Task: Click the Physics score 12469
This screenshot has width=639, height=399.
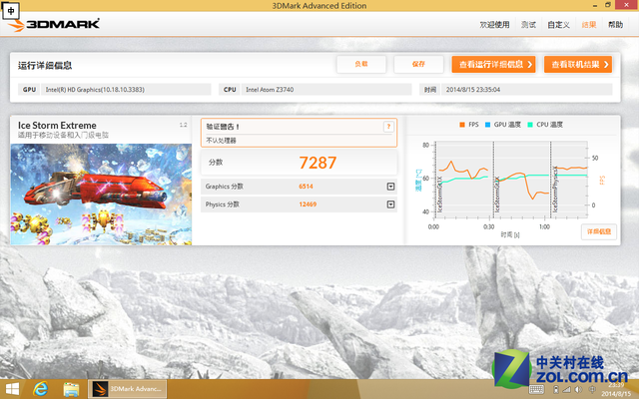Action: (x=308, y=204)
